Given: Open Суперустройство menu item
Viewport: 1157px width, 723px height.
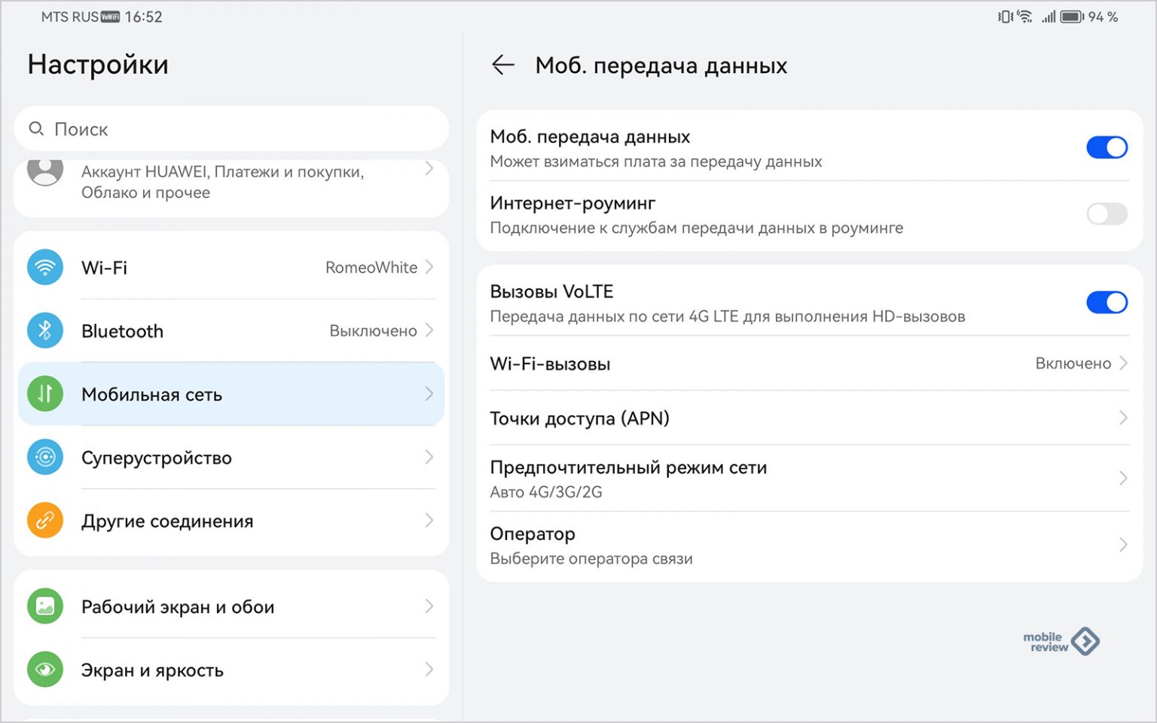Looking at the screenshot, I should [157, 458].
